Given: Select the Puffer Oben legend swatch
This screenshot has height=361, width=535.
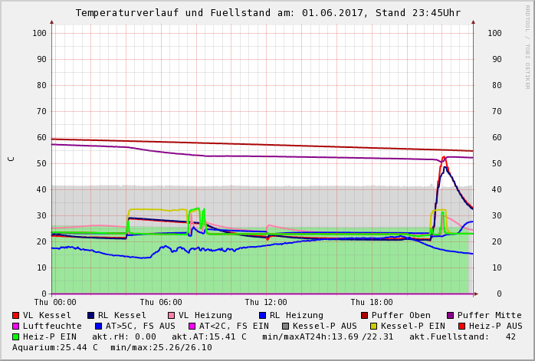Looking at the screenshot, I should coord(365,316).
